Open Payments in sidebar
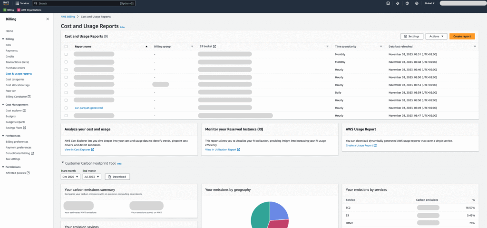 click(11, 51)
